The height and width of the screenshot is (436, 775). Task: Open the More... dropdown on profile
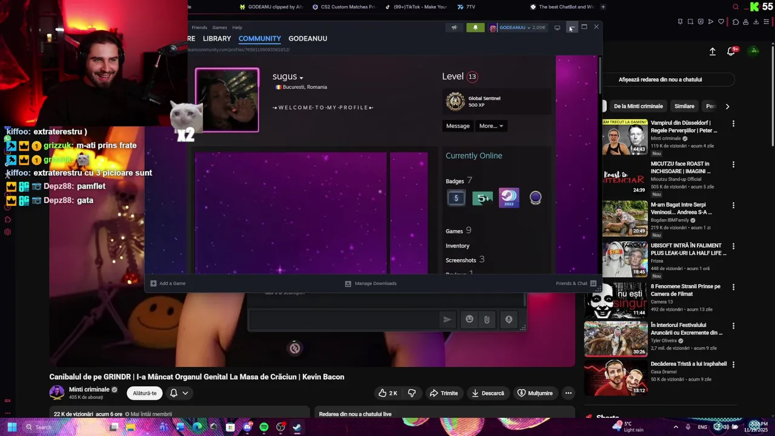(x=491, y=126)
